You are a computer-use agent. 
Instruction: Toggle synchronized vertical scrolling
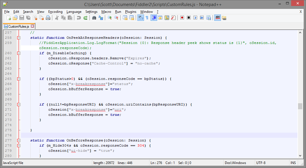[x=125, y=18]
